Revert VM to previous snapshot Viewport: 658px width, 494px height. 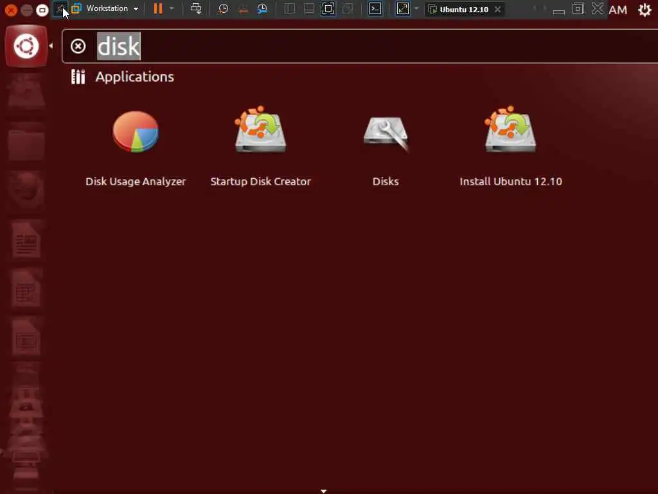243,9
